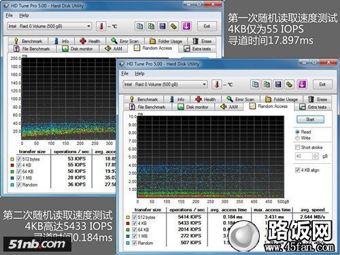
Task: Toggle 64 KB checkbox in back window
Action: tap(19, 171)
